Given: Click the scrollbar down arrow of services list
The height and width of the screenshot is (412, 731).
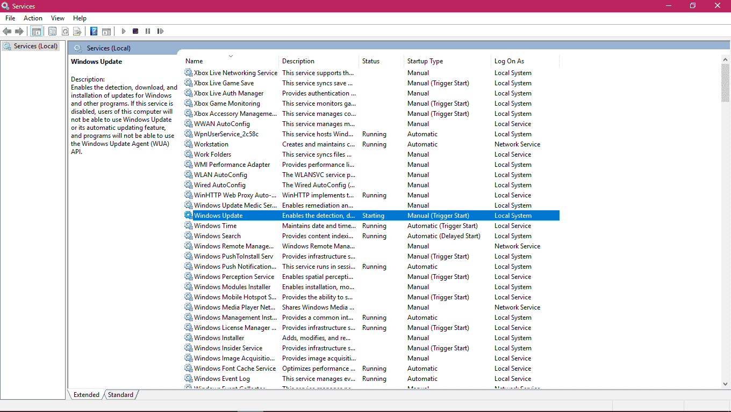Looking at the screenshot, I should 725,384.
